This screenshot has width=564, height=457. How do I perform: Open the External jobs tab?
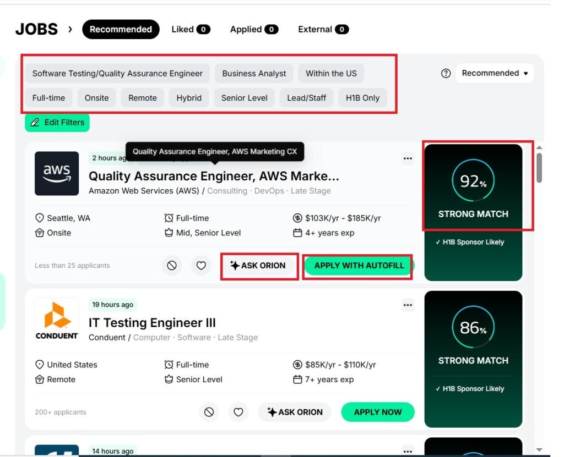click(x=323, y=29)
